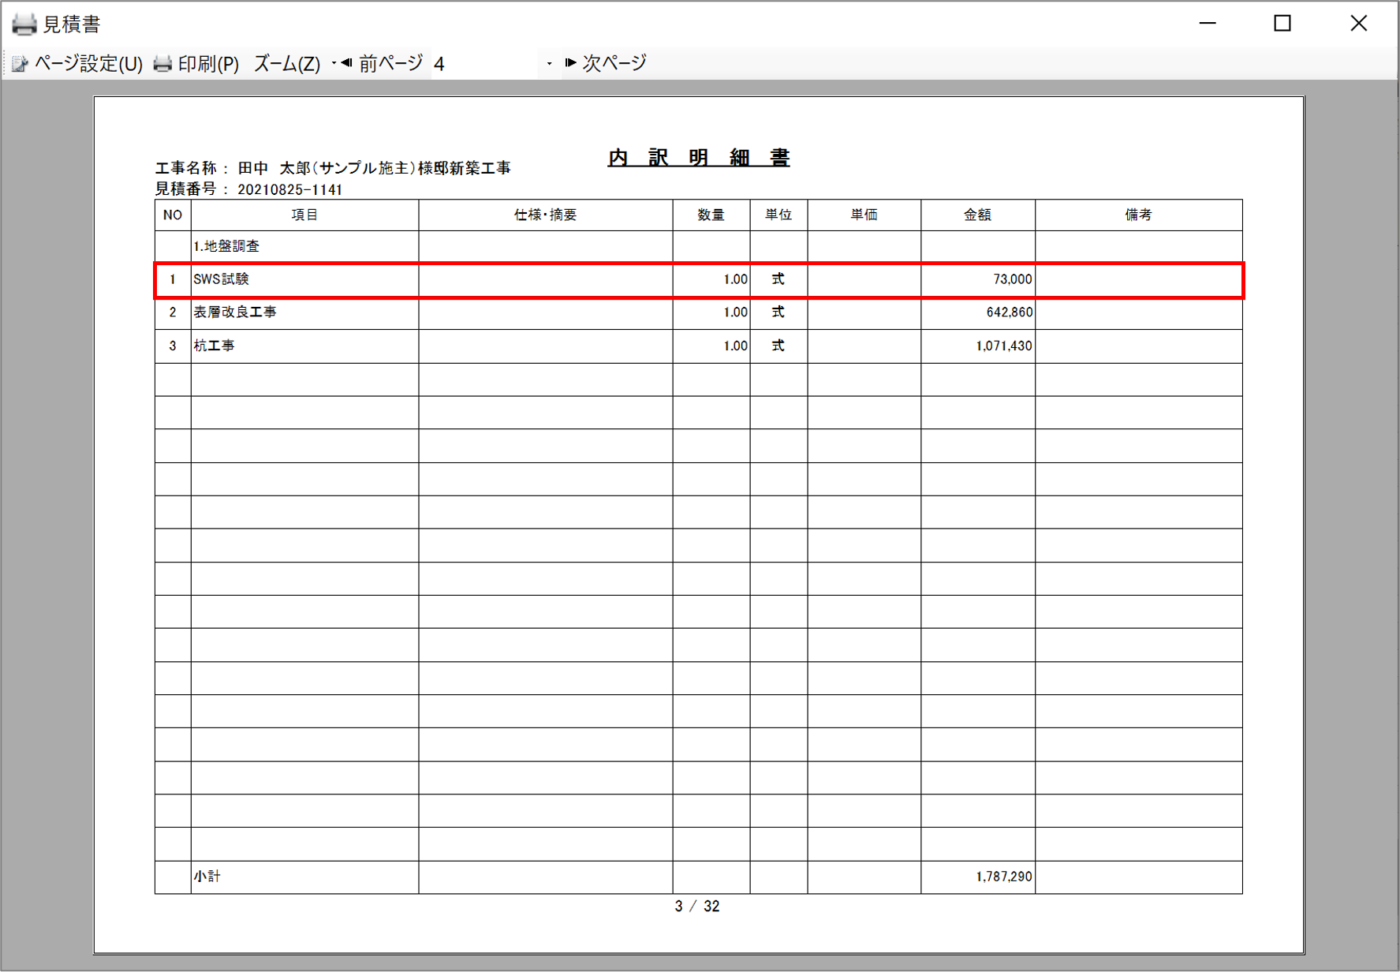Maximize the 見積書 preview window
The height and width of the screenshot is (972, 1400).
pos(1282,24)
